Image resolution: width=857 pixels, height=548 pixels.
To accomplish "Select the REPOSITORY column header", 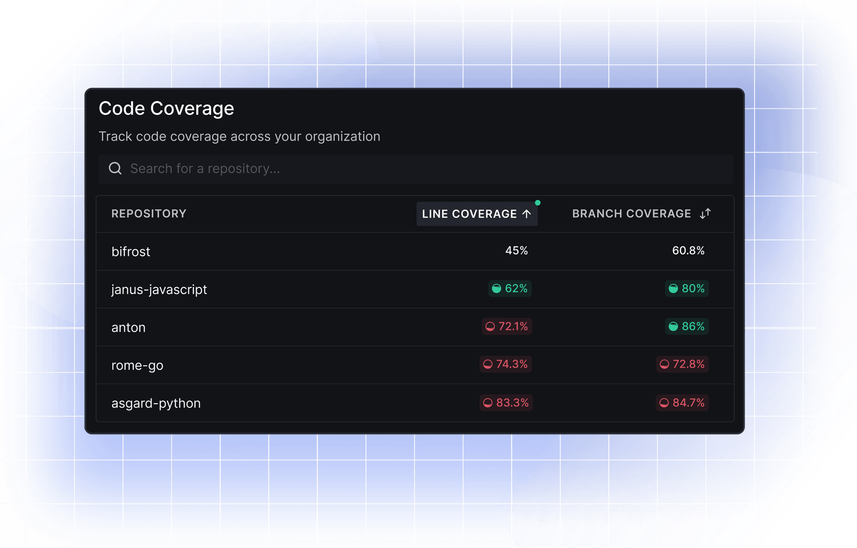I will (x=149, y=214).
